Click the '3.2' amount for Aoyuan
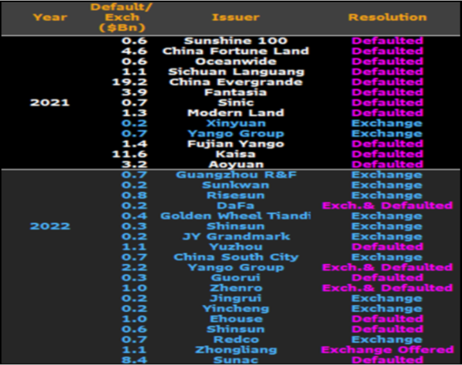462x365 pixels. (x=134, y=165)
